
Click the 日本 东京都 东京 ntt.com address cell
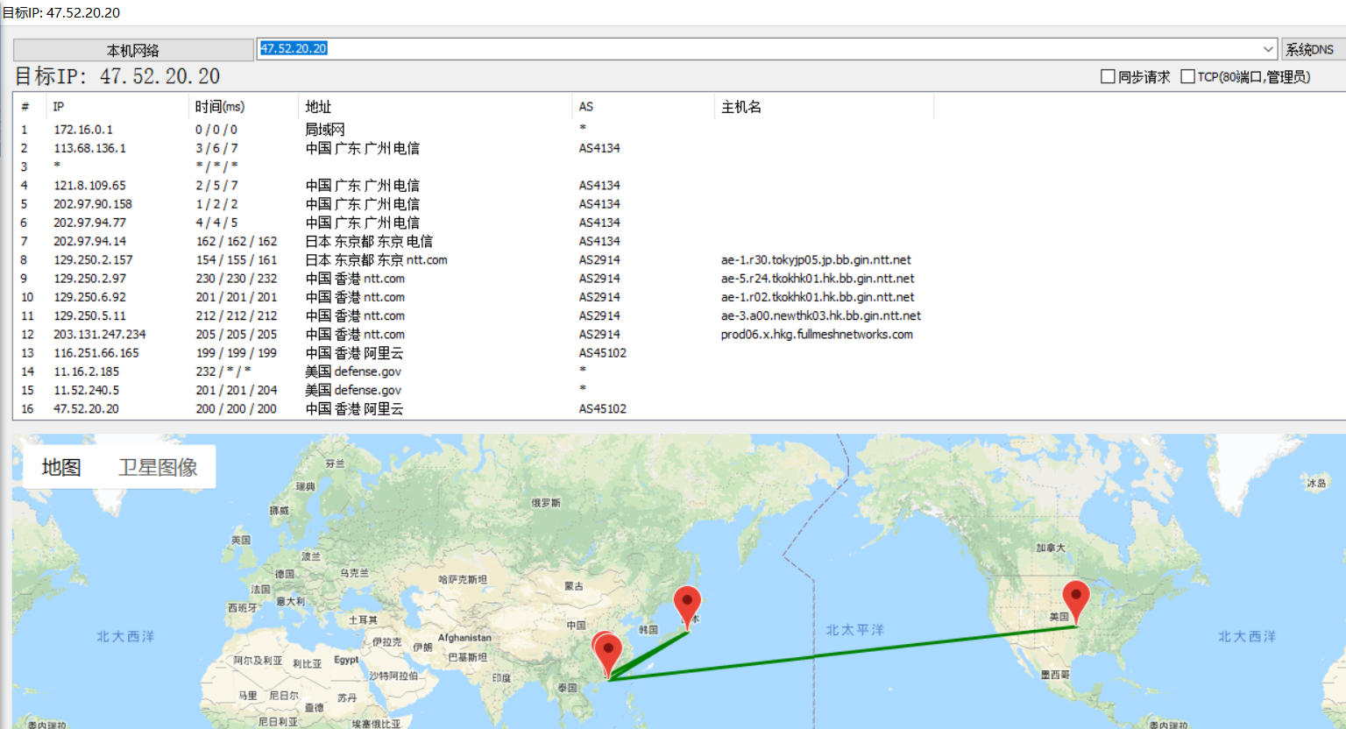(x=377, y=260)
